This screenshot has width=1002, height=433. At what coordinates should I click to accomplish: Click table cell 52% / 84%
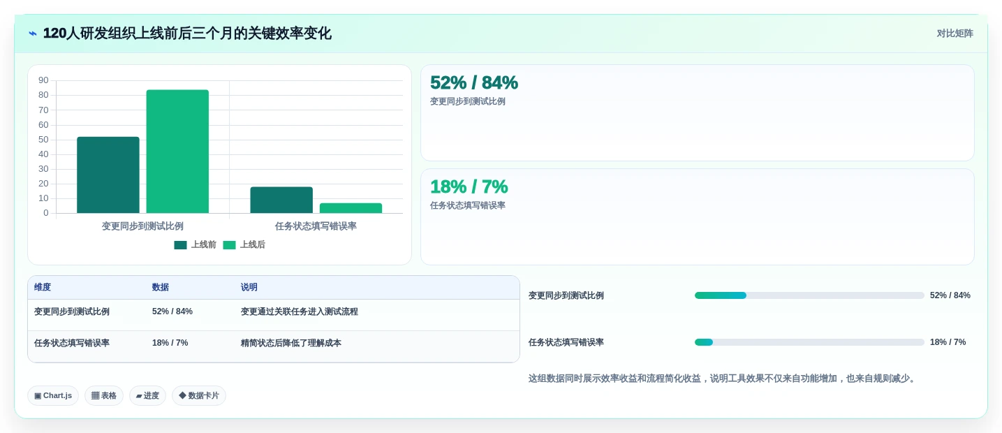172,311
